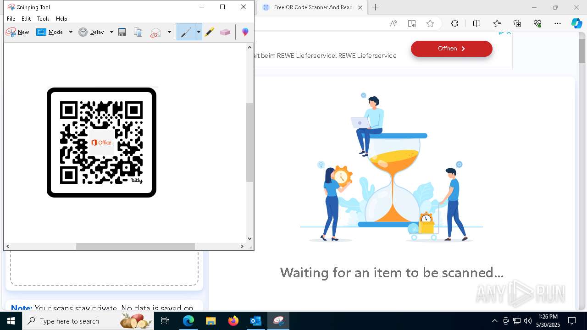
Task: Click the Mode button in Snipping Tool
Action: pos(50,32)
